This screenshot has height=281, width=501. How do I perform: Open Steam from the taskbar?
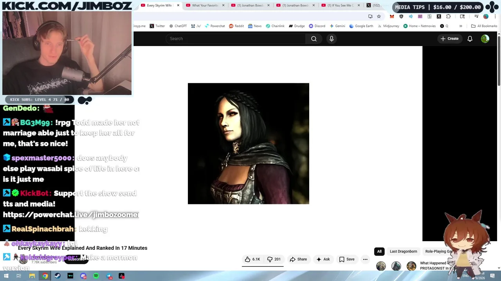[x=58, y=276]
